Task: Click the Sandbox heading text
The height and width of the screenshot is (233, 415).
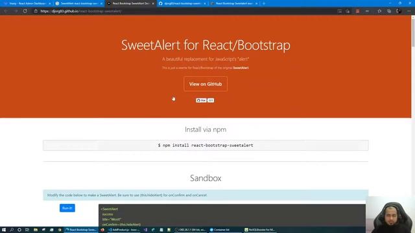Action: 206,179
